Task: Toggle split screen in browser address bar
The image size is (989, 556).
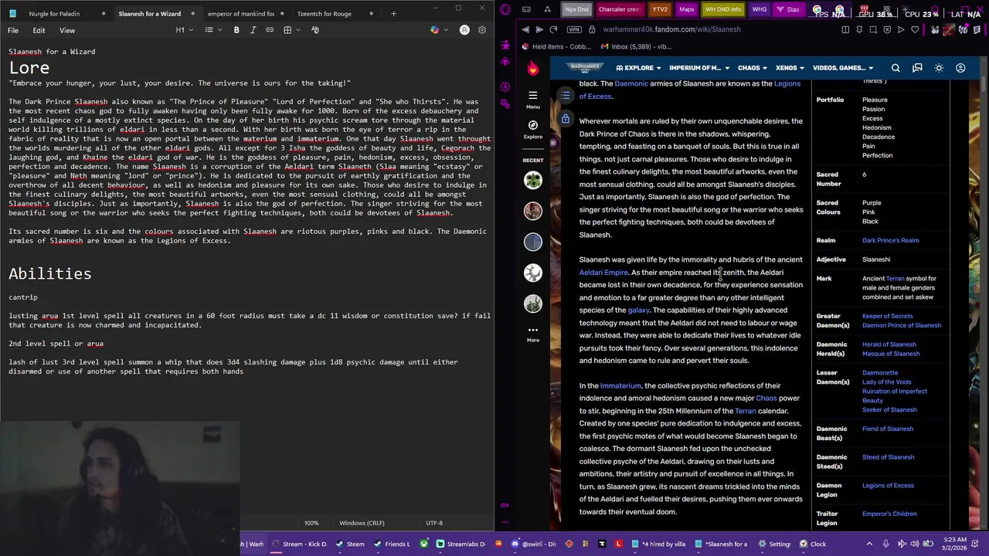Action: [845, 29]
